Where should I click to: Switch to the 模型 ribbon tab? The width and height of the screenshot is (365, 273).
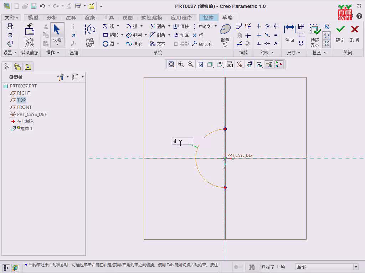(33, 17)
